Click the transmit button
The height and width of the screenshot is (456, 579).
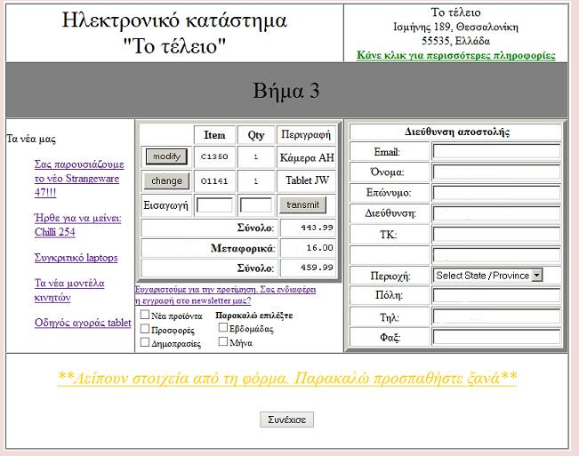pyautogui.click(x=302, y=204)
